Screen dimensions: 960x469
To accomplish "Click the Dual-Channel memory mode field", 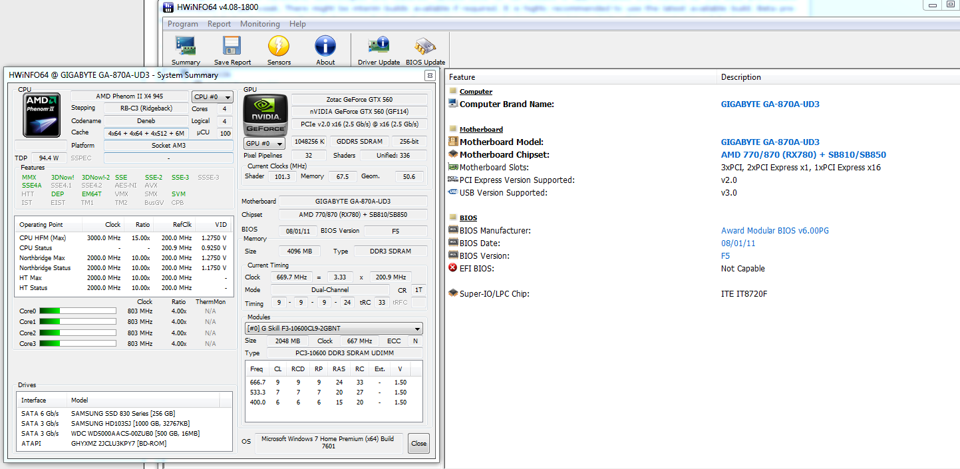I will click(330, 290).
